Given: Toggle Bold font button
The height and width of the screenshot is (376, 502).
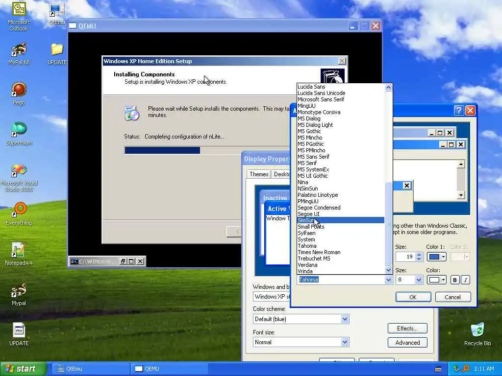Looking at the screenshot, I should pyautogui.click(x=454, y=280).
